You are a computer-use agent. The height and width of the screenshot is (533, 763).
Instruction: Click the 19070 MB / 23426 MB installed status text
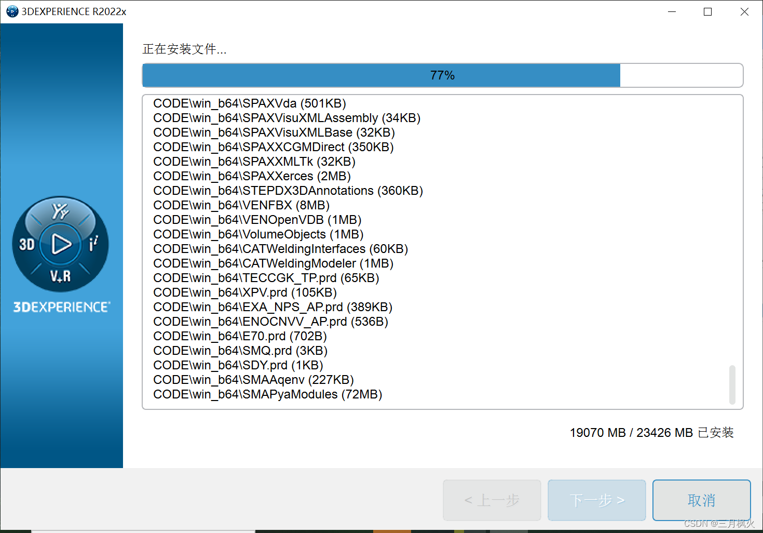point(651,433)
